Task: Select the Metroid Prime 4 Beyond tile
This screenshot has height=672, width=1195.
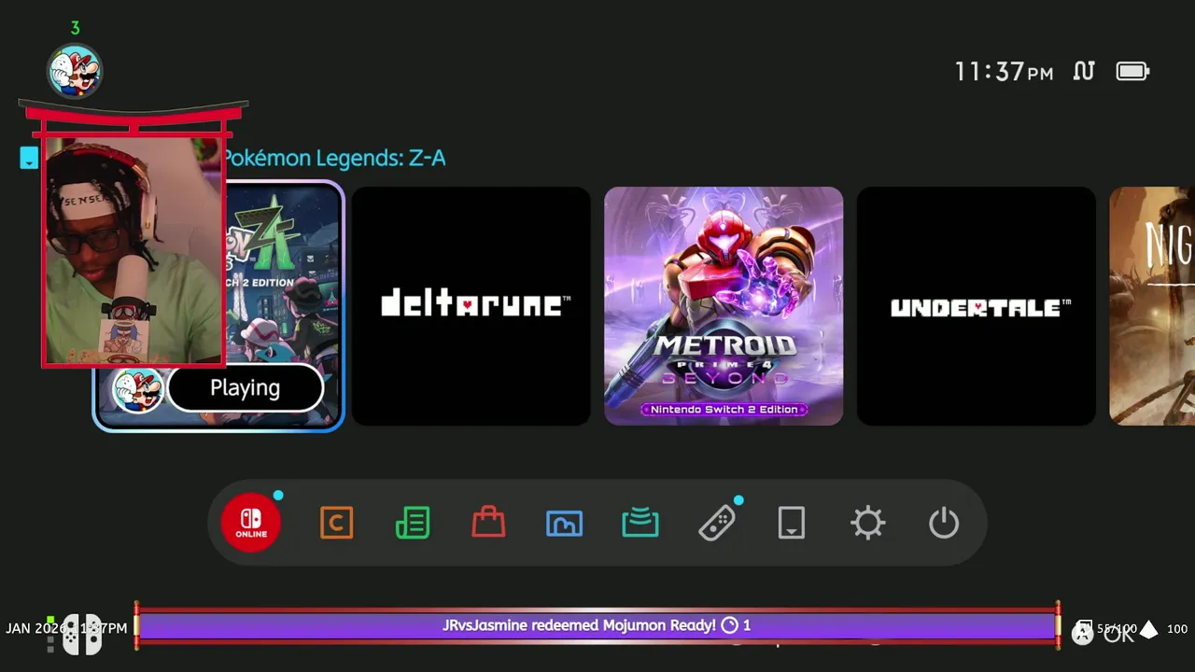Action: point(724,305)
